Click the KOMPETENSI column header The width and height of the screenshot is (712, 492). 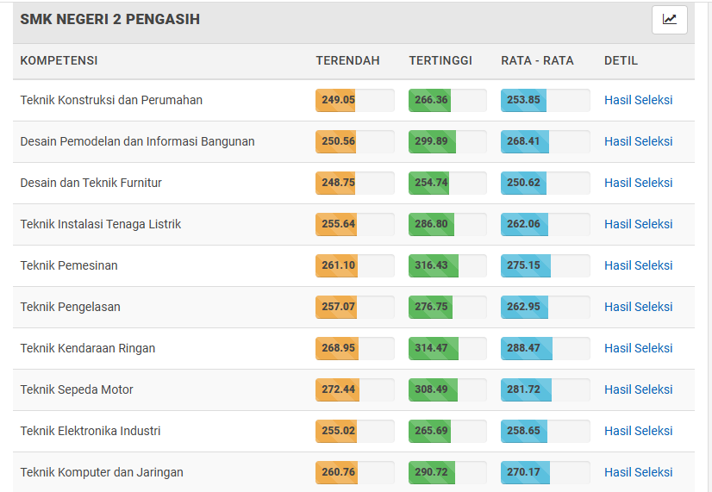coord(59,60)
